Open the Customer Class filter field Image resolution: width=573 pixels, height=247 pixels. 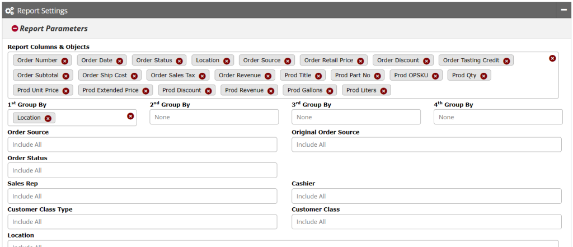[426, 222]
